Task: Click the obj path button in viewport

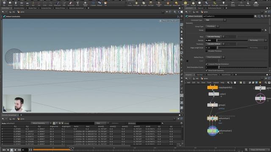Action: [12, 12]
